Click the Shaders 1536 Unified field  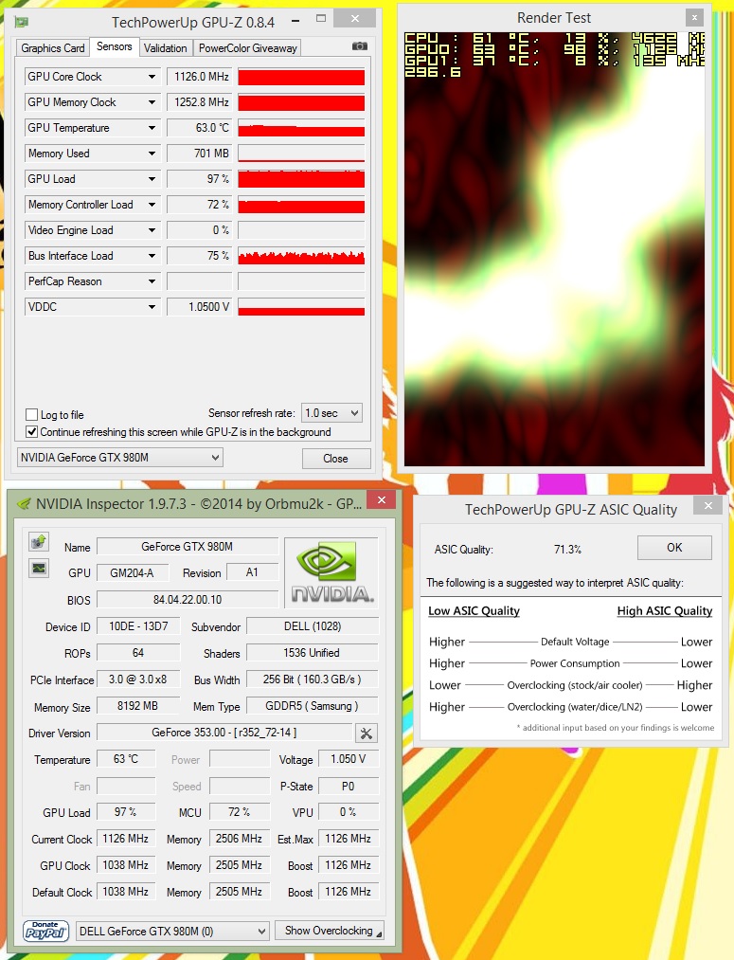click(312, 653)
